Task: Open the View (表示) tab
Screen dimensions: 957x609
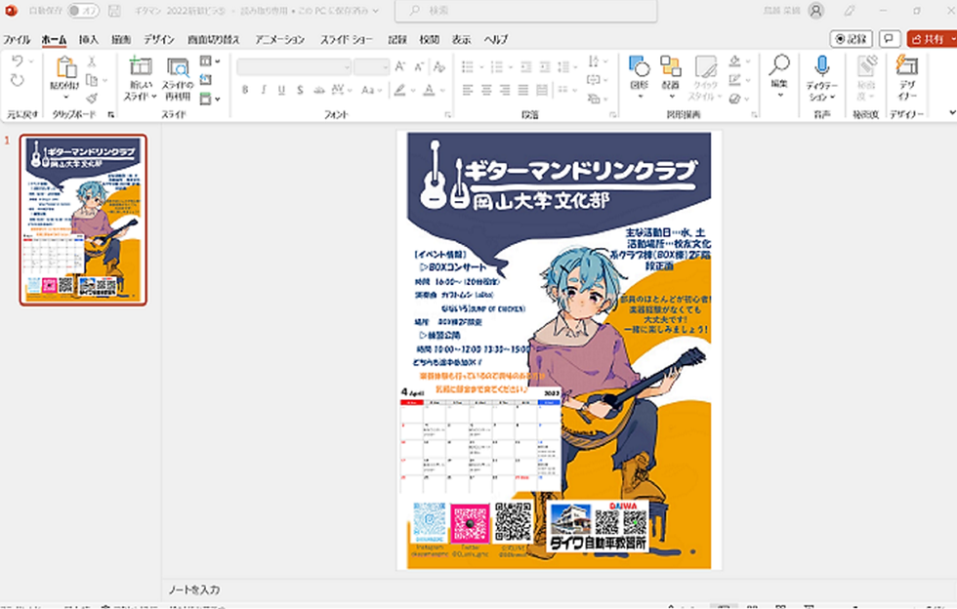Action: pos(461,40)
